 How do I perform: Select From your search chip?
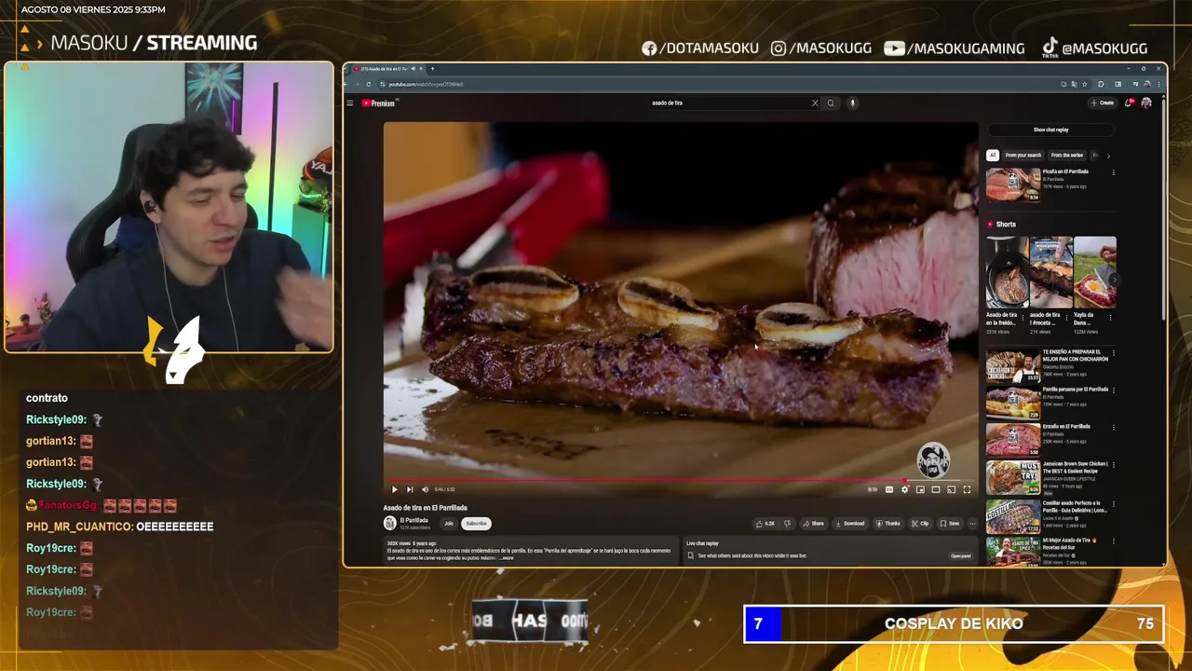point(1023,156)
